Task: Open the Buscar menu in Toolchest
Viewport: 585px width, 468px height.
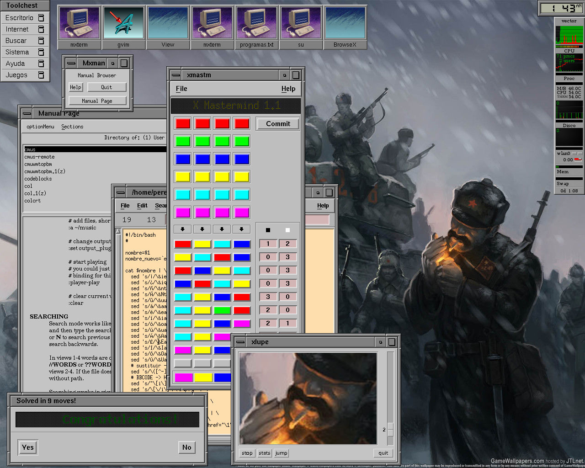Action: pyautogui.click(x=25, y=41)
